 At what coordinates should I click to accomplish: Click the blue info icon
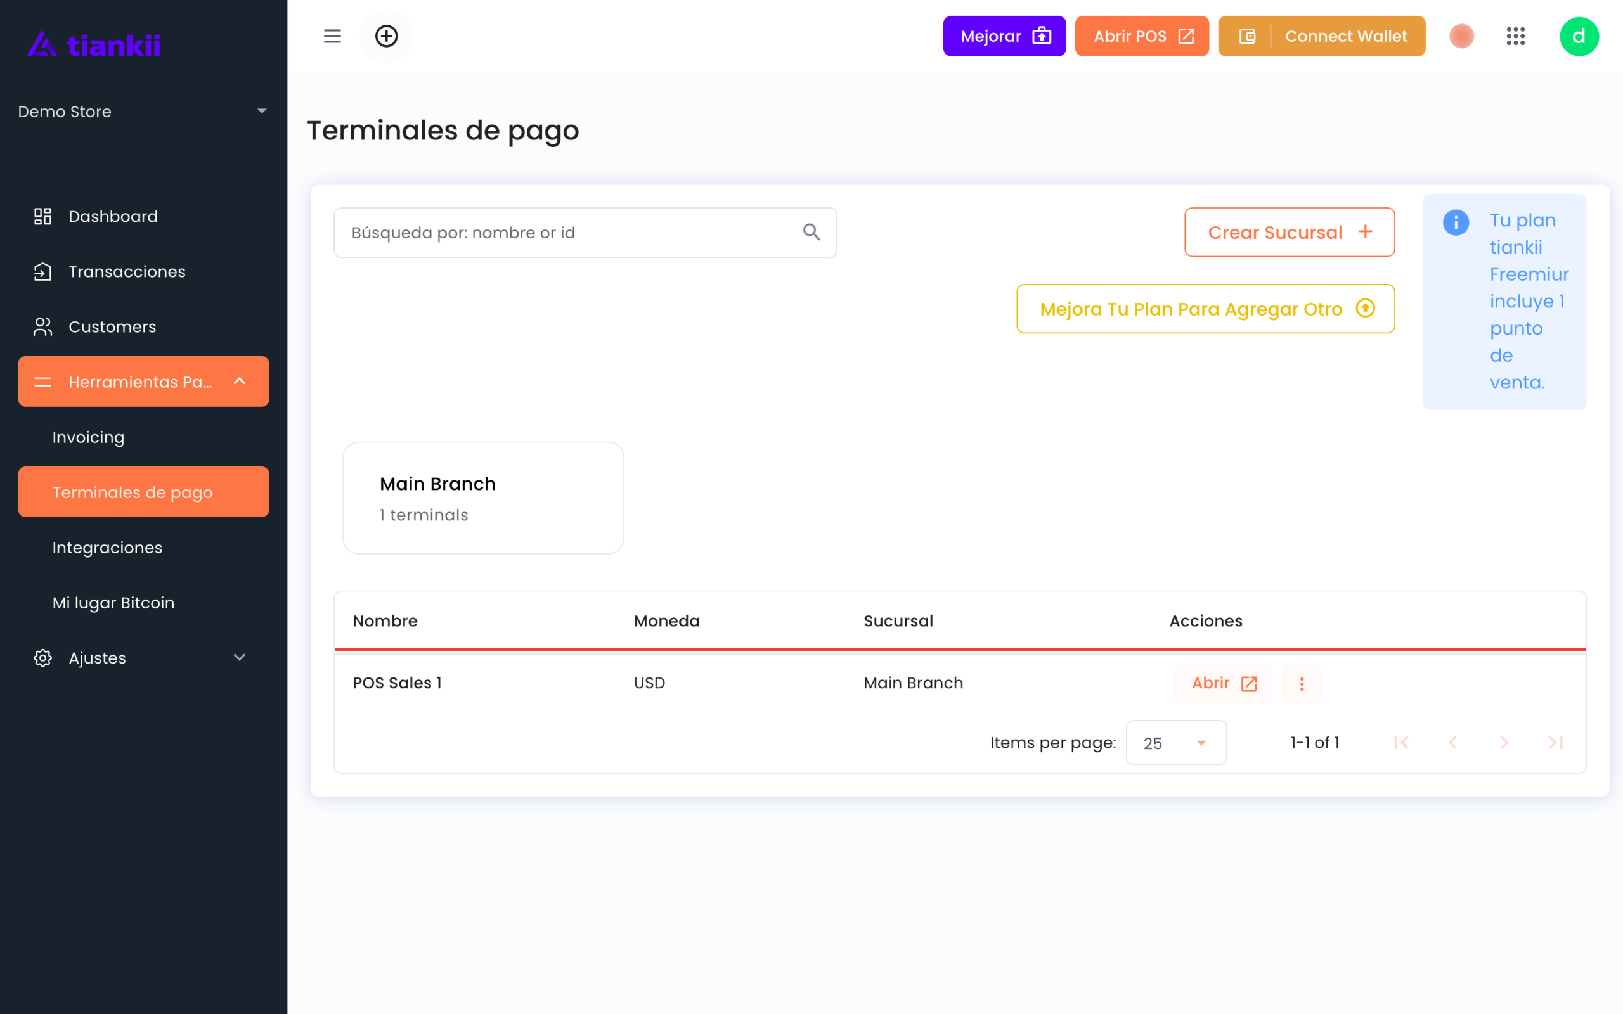[1456, 222]
